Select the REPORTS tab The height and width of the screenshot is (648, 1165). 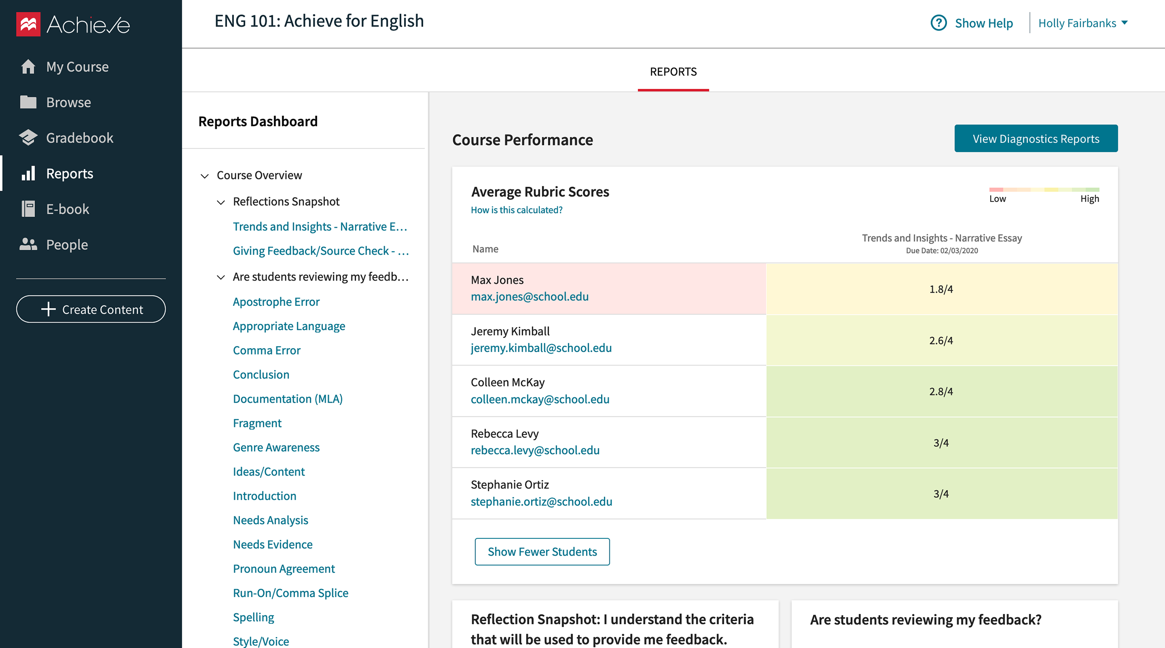coord(673,71)
